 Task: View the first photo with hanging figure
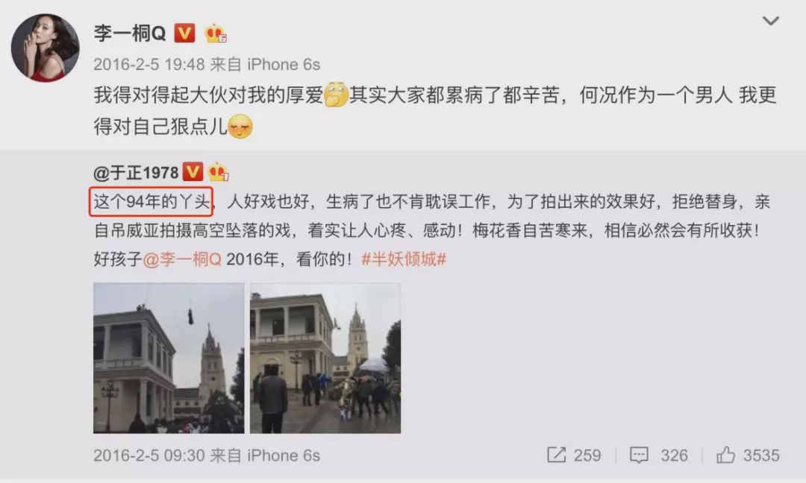pos(169,358)
